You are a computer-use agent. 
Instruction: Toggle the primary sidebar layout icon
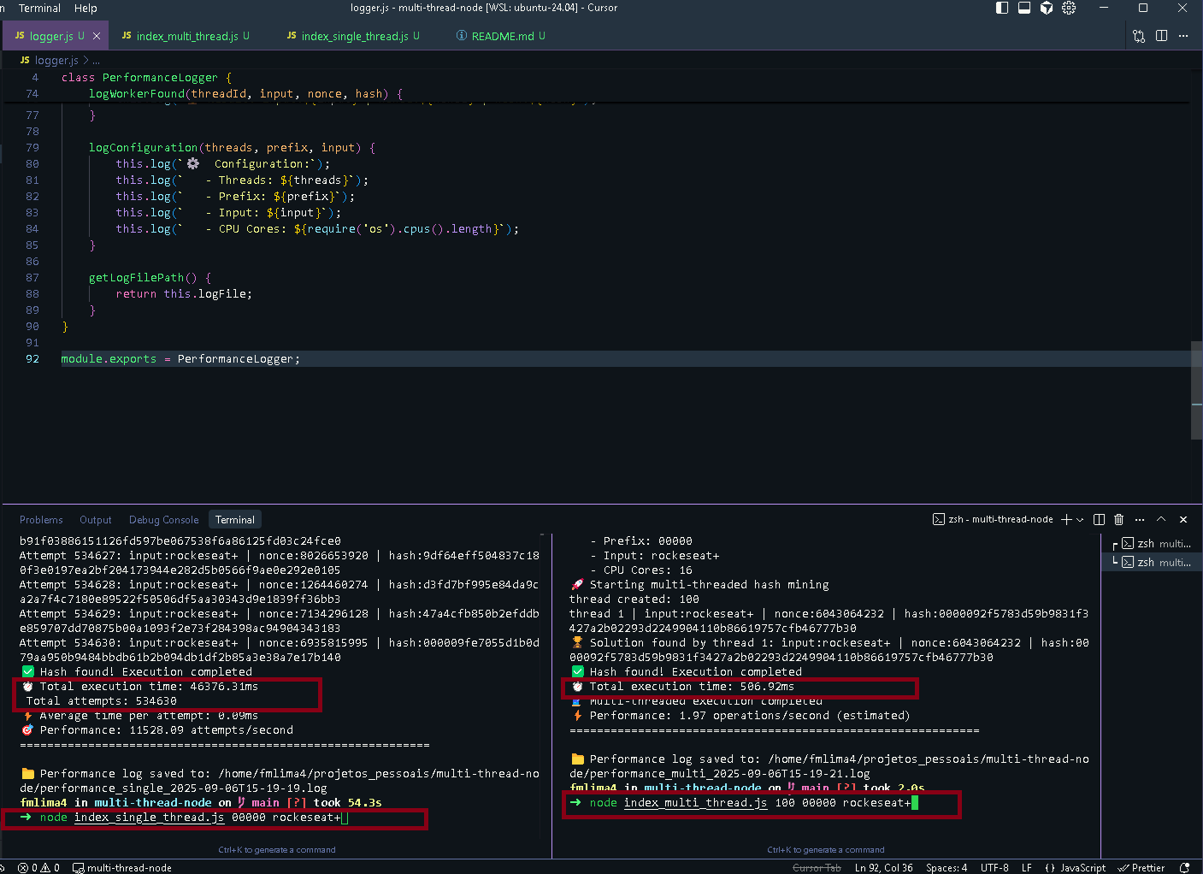point(1002,8)
